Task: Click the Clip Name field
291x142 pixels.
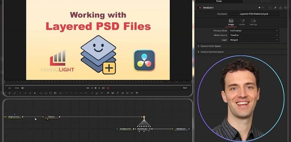Action: (254, 14)
